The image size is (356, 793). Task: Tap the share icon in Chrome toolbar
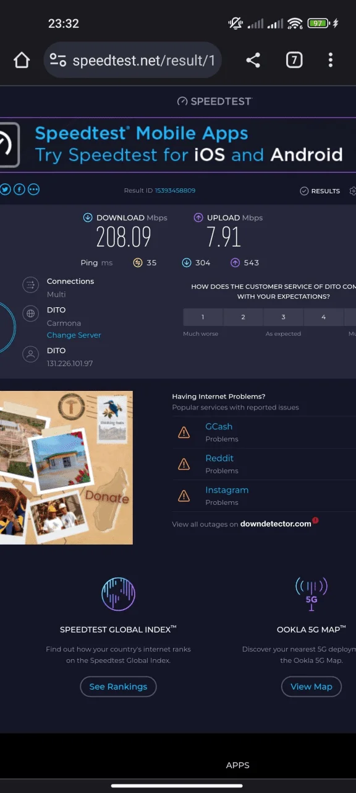coord(253,60)
